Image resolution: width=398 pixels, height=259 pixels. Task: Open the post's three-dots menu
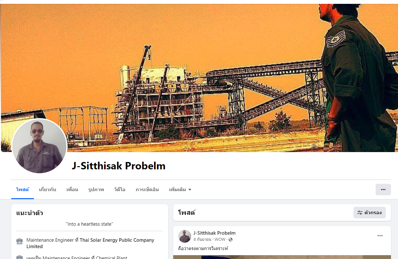(x=380, y=236)
